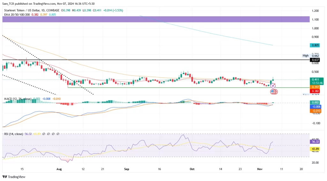
Task: Click the 0.500 tick on the price axis
Action: point(315,72)
